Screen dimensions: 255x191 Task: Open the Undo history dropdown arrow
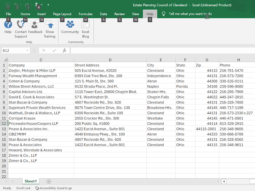tap(21, 5)
